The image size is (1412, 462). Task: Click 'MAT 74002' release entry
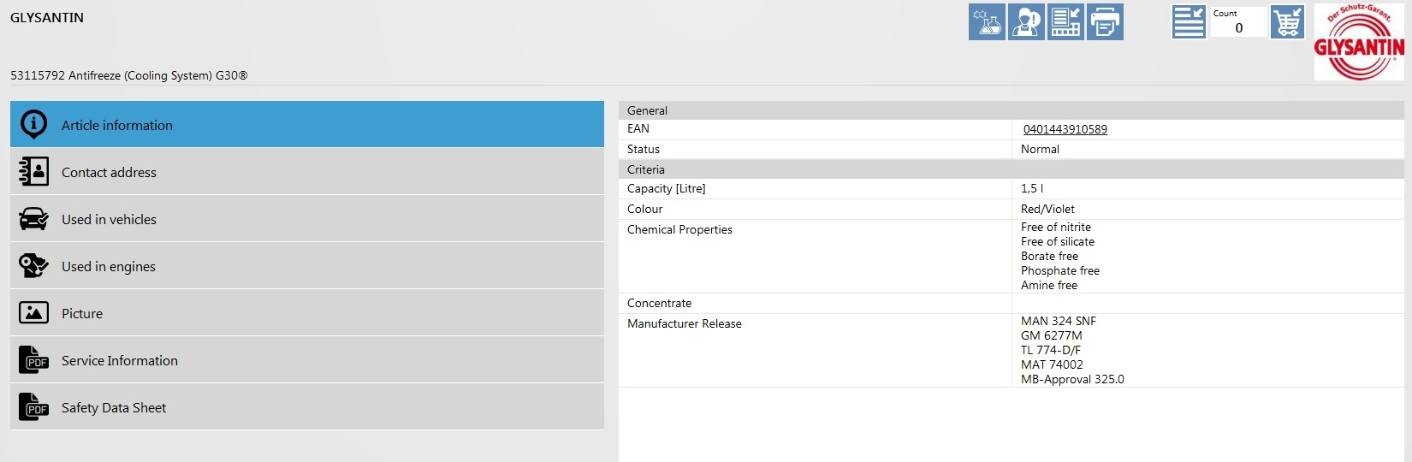tap(1052, 364)
